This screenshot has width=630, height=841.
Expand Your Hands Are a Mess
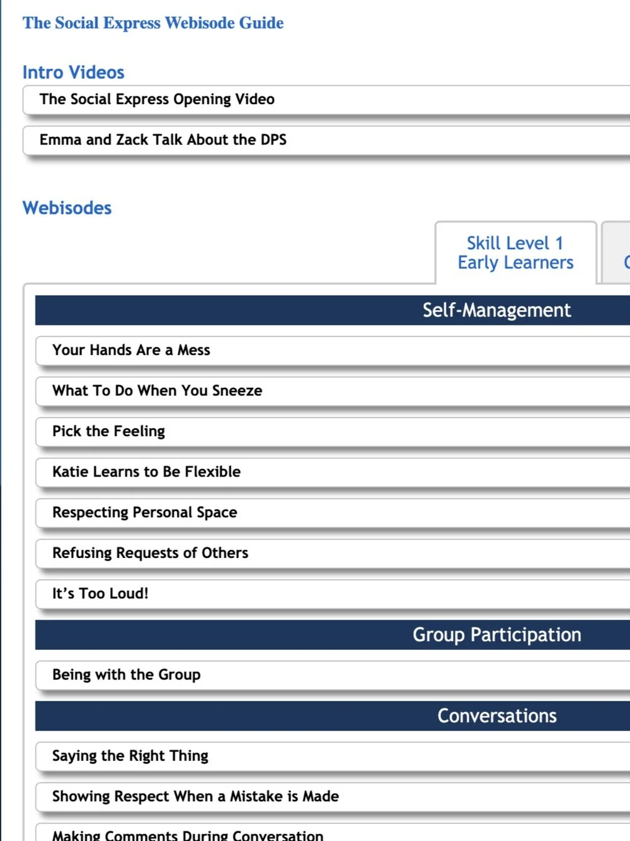point(333,351)
